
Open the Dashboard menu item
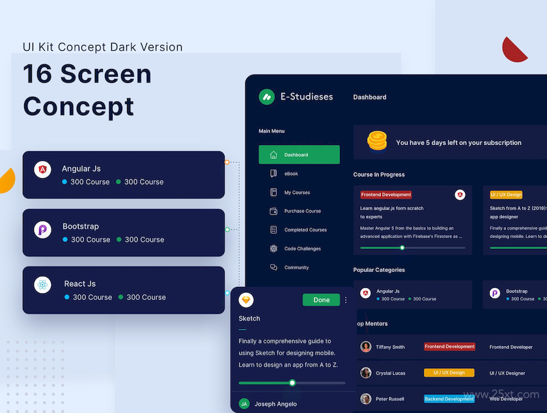click(x=299, y=154)
